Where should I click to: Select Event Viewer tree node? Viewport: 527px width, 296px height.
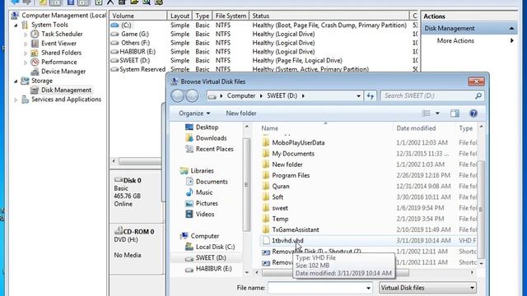pos(58,44)
